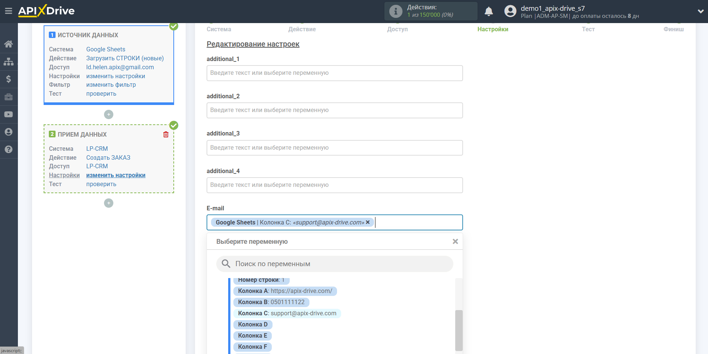Click проверить in data receiver block
Screen dimensions: 708x354
tap(101, 184)
